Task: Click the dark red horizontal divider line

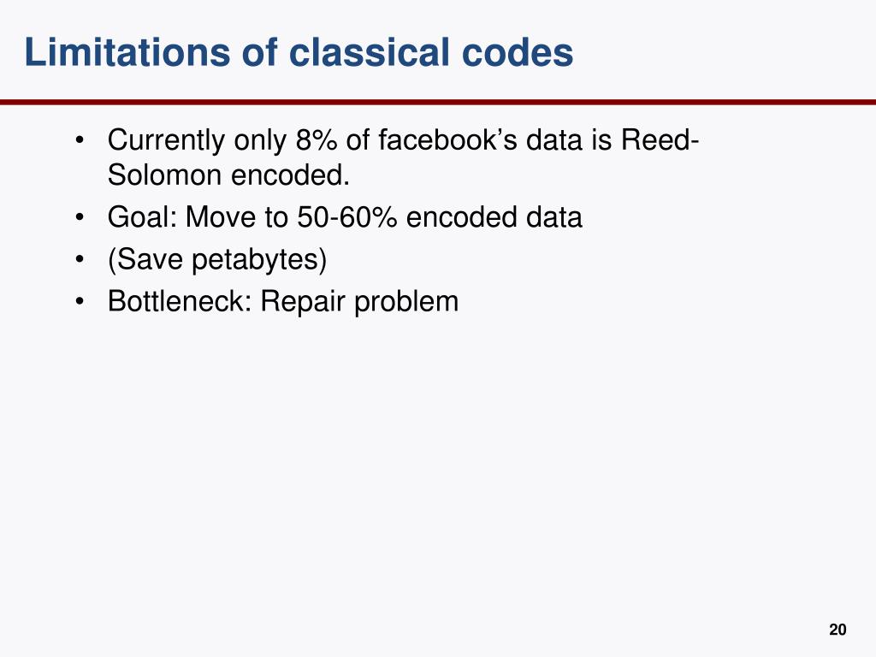Action: click(x=438, y=103)
